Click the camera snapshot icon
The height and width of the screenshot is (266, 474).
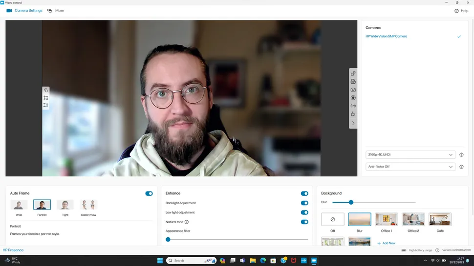[353, 90]
